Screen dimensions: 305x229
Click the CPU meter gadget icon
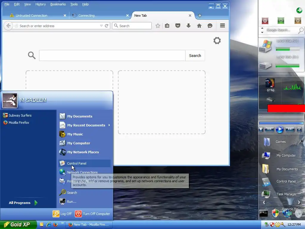click(x=270, y=83)
